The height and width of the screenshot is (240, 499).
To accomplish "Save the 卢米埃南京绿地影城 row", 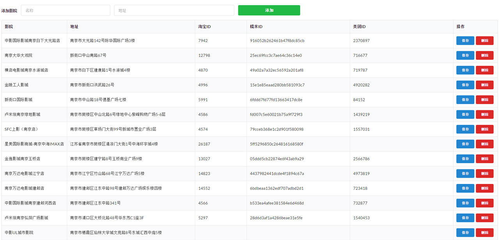I will (x=465, y=115).
